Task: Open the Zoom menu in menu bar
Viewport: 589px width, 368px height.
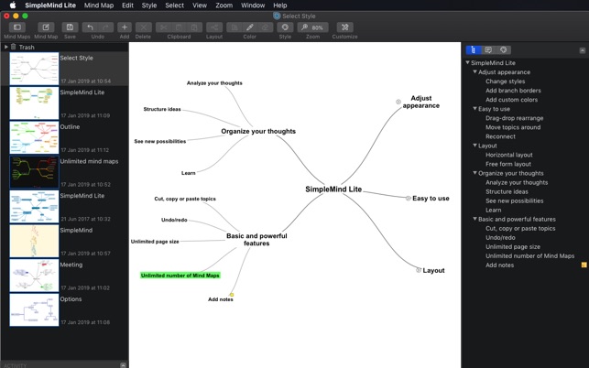Action: pos(224,5)
